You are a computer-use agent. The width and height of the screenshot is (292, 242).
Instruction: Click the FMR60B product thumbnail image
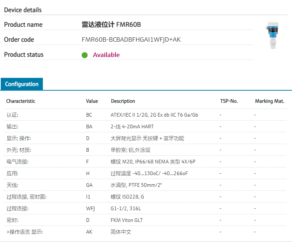click(x=273, y=36)
